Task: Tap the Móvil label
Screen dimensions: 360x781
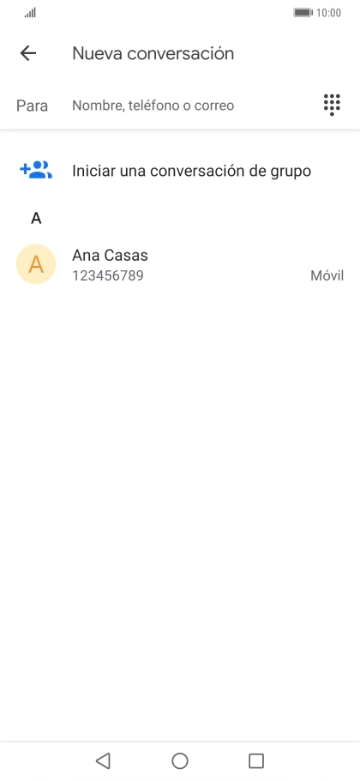Action: point(327,275)
